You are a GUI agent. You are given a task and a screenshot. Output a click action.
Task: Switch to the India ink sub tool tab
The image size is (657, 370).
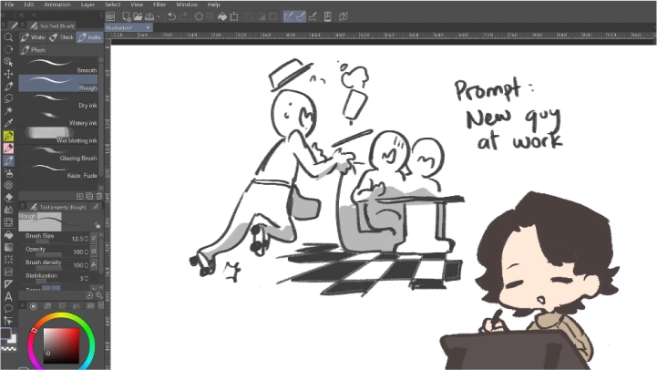click(91, 37)
